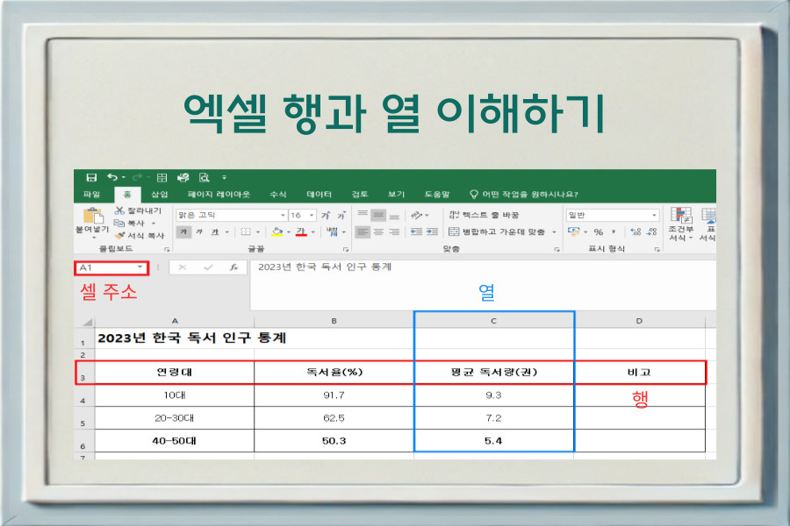
Task: Open 조건부 서식 conditional formatting
Action: (x=681, y=224)
